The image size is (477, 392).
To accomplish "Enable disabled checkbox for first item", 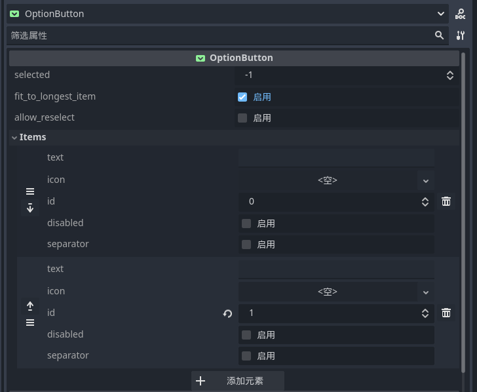I will (x=246, y=224).
